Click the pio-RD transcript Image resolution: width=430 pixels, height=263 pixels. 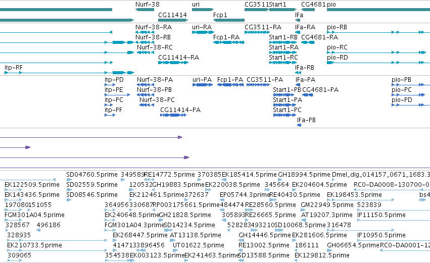(378, 63)
